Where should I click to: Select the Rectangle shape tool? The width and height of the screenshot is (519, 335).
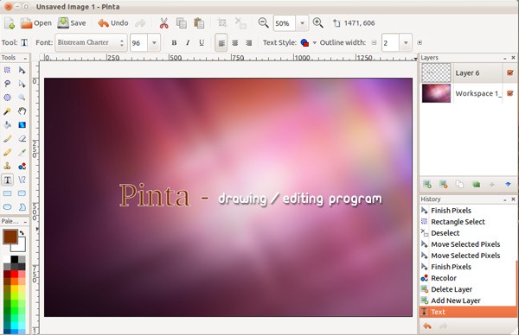tap(7, 193)
